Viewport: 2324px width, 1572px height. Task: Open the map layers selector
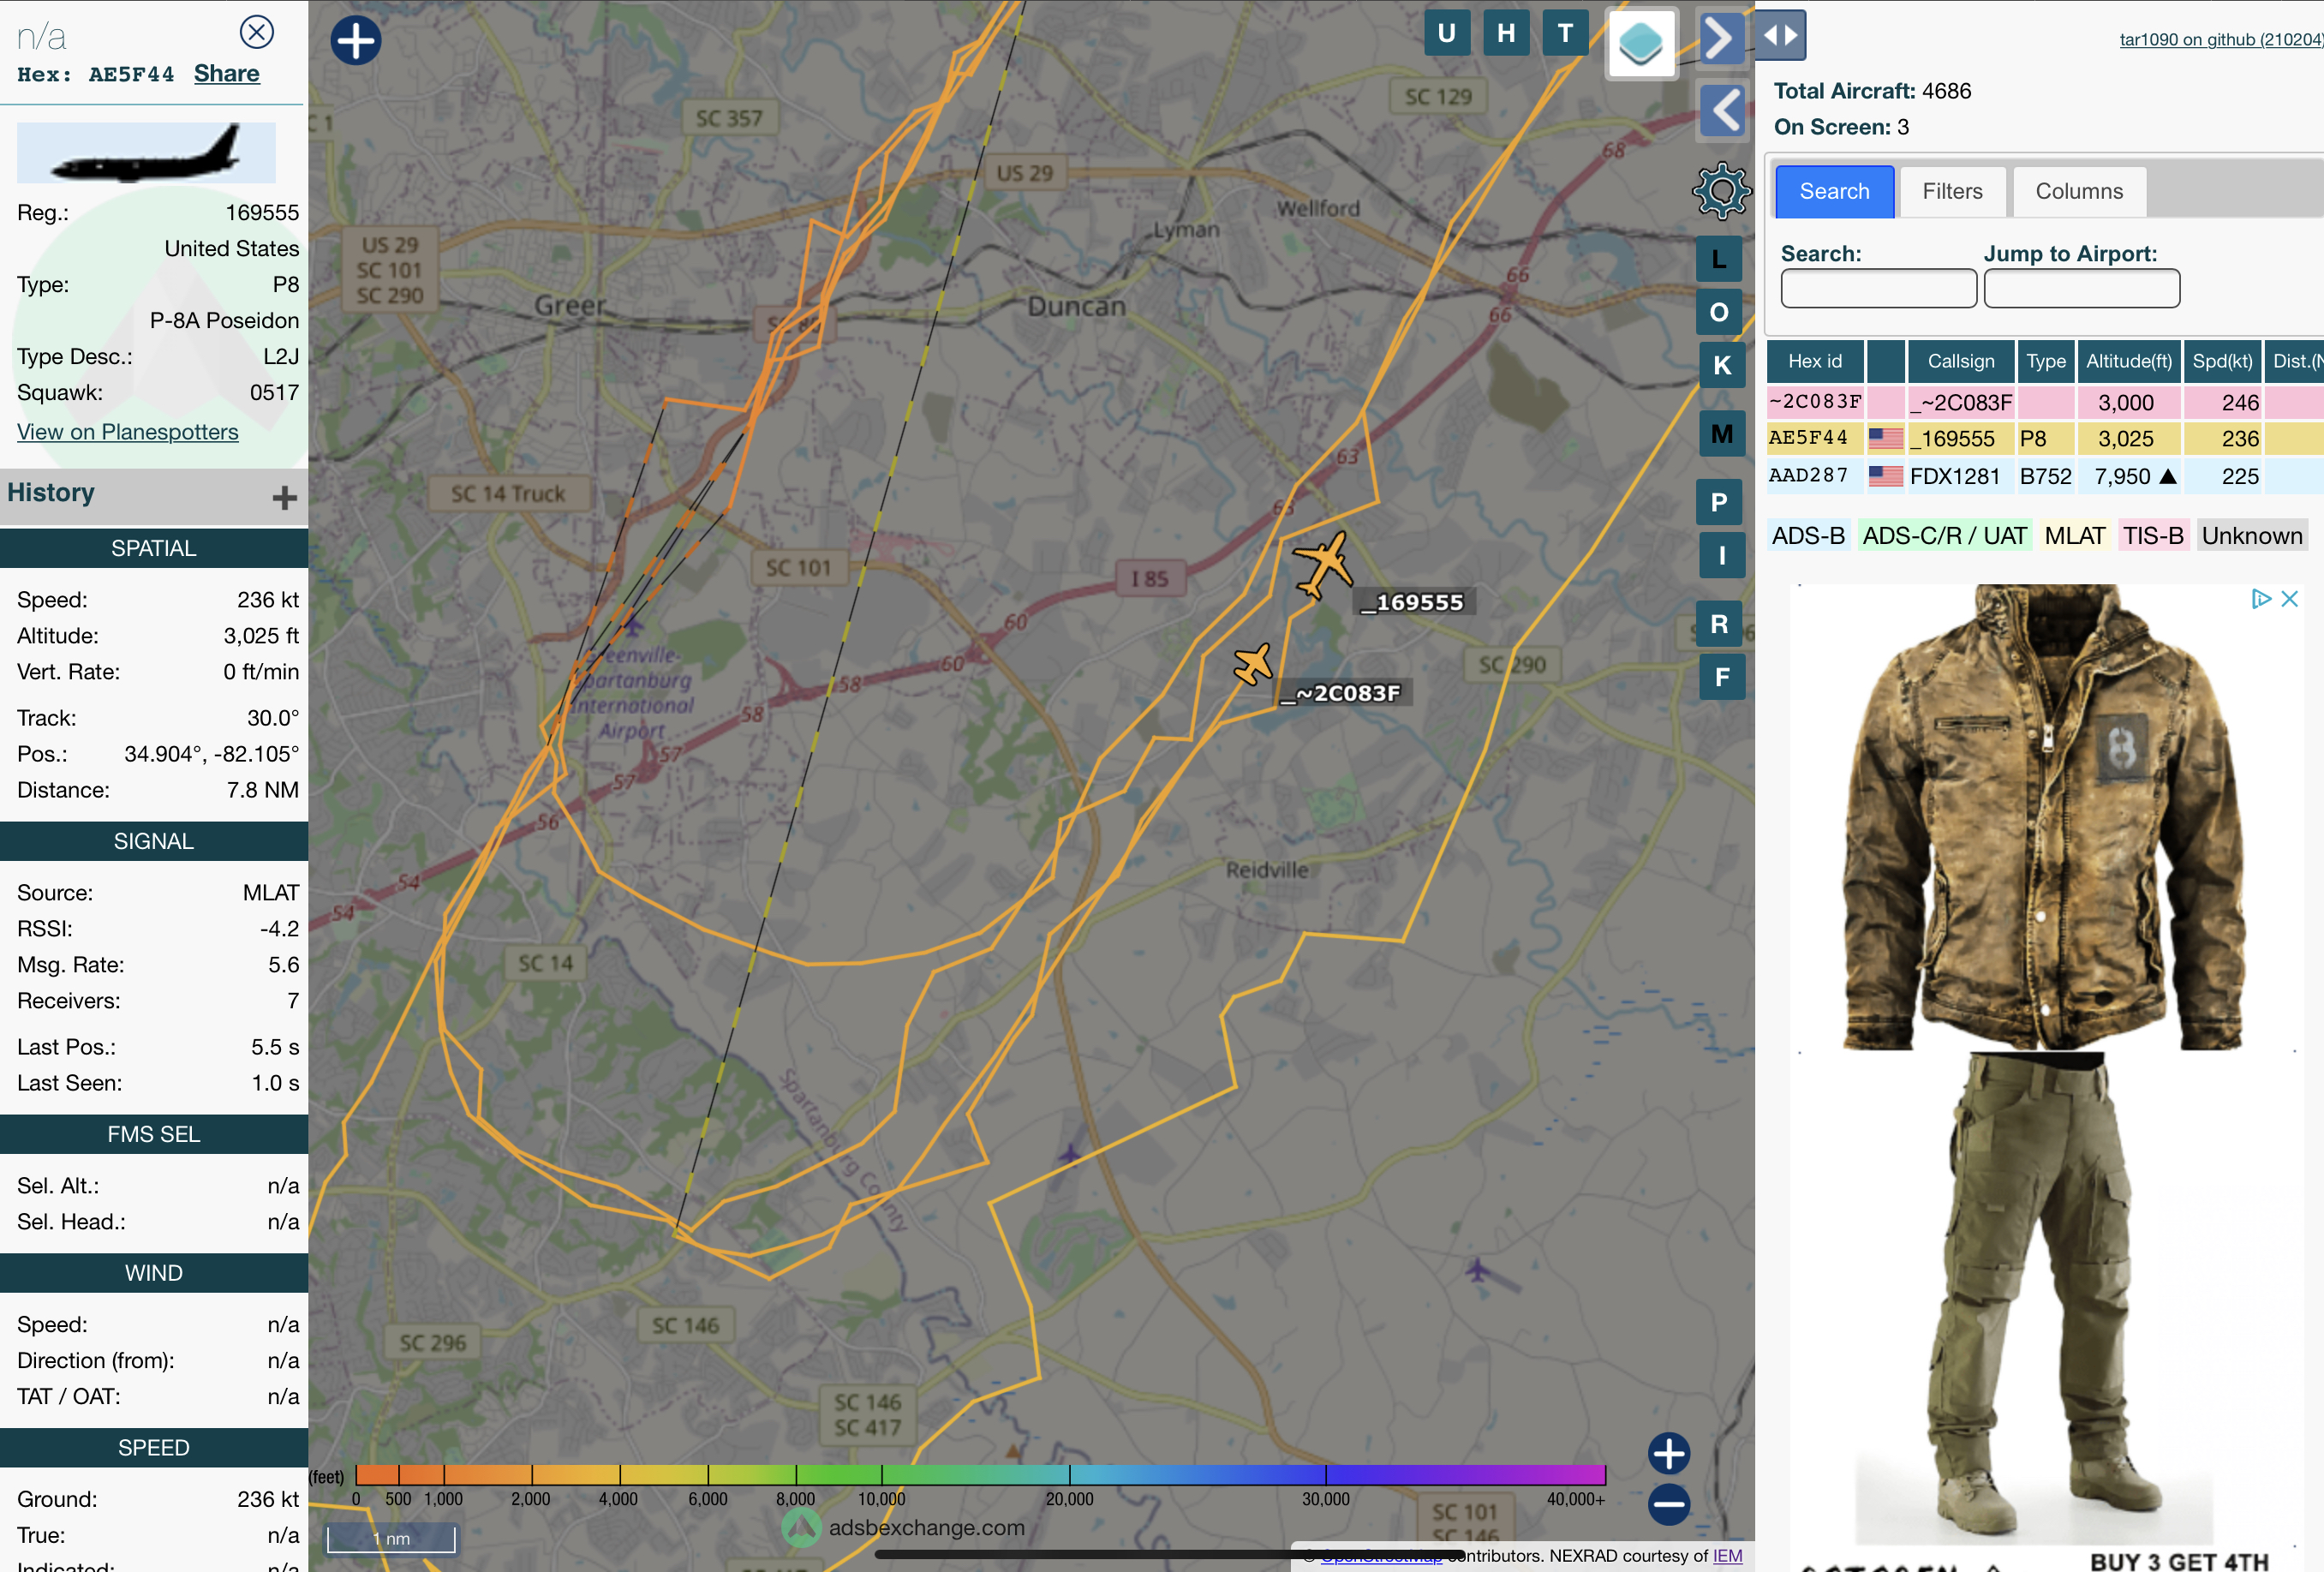click(1641, 43)
